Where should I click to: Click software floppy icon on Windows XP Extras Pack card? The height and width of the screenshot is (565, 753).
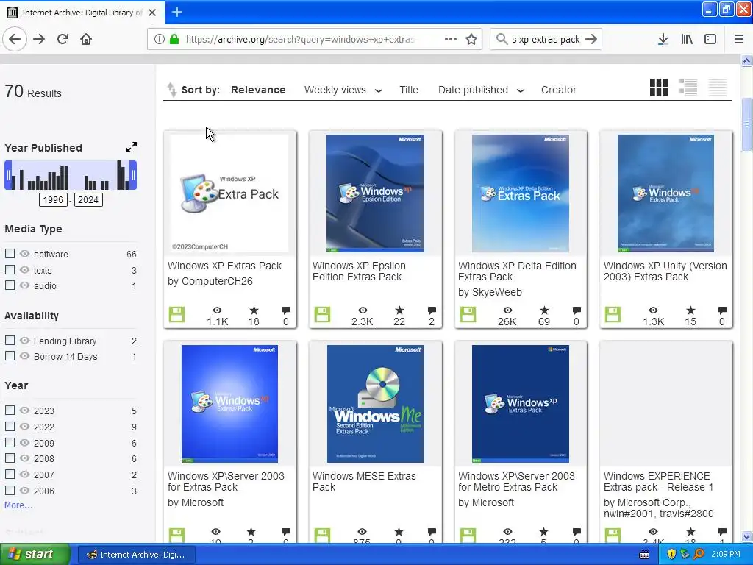(x=176, y=315)
